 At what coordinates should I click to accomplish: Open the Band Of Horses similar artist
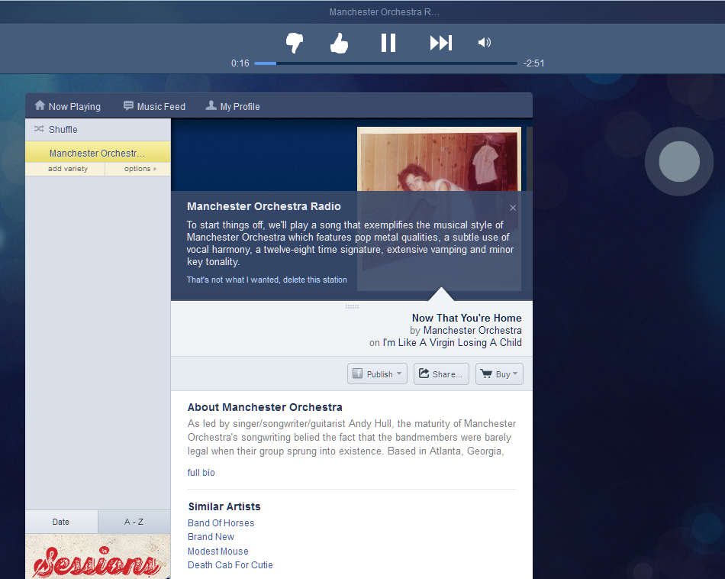(x=221, y=522)
